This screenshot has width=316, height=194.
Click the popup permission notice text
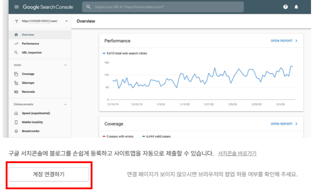(x=212, y=174)
